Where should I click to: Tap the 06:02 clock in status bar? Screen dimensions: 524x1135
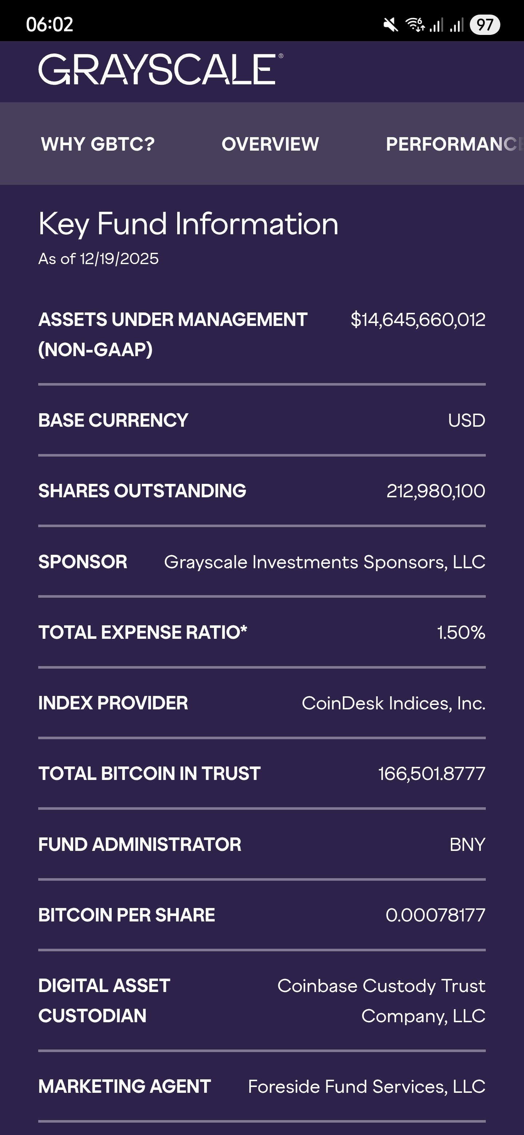click(x=49, y=25)
